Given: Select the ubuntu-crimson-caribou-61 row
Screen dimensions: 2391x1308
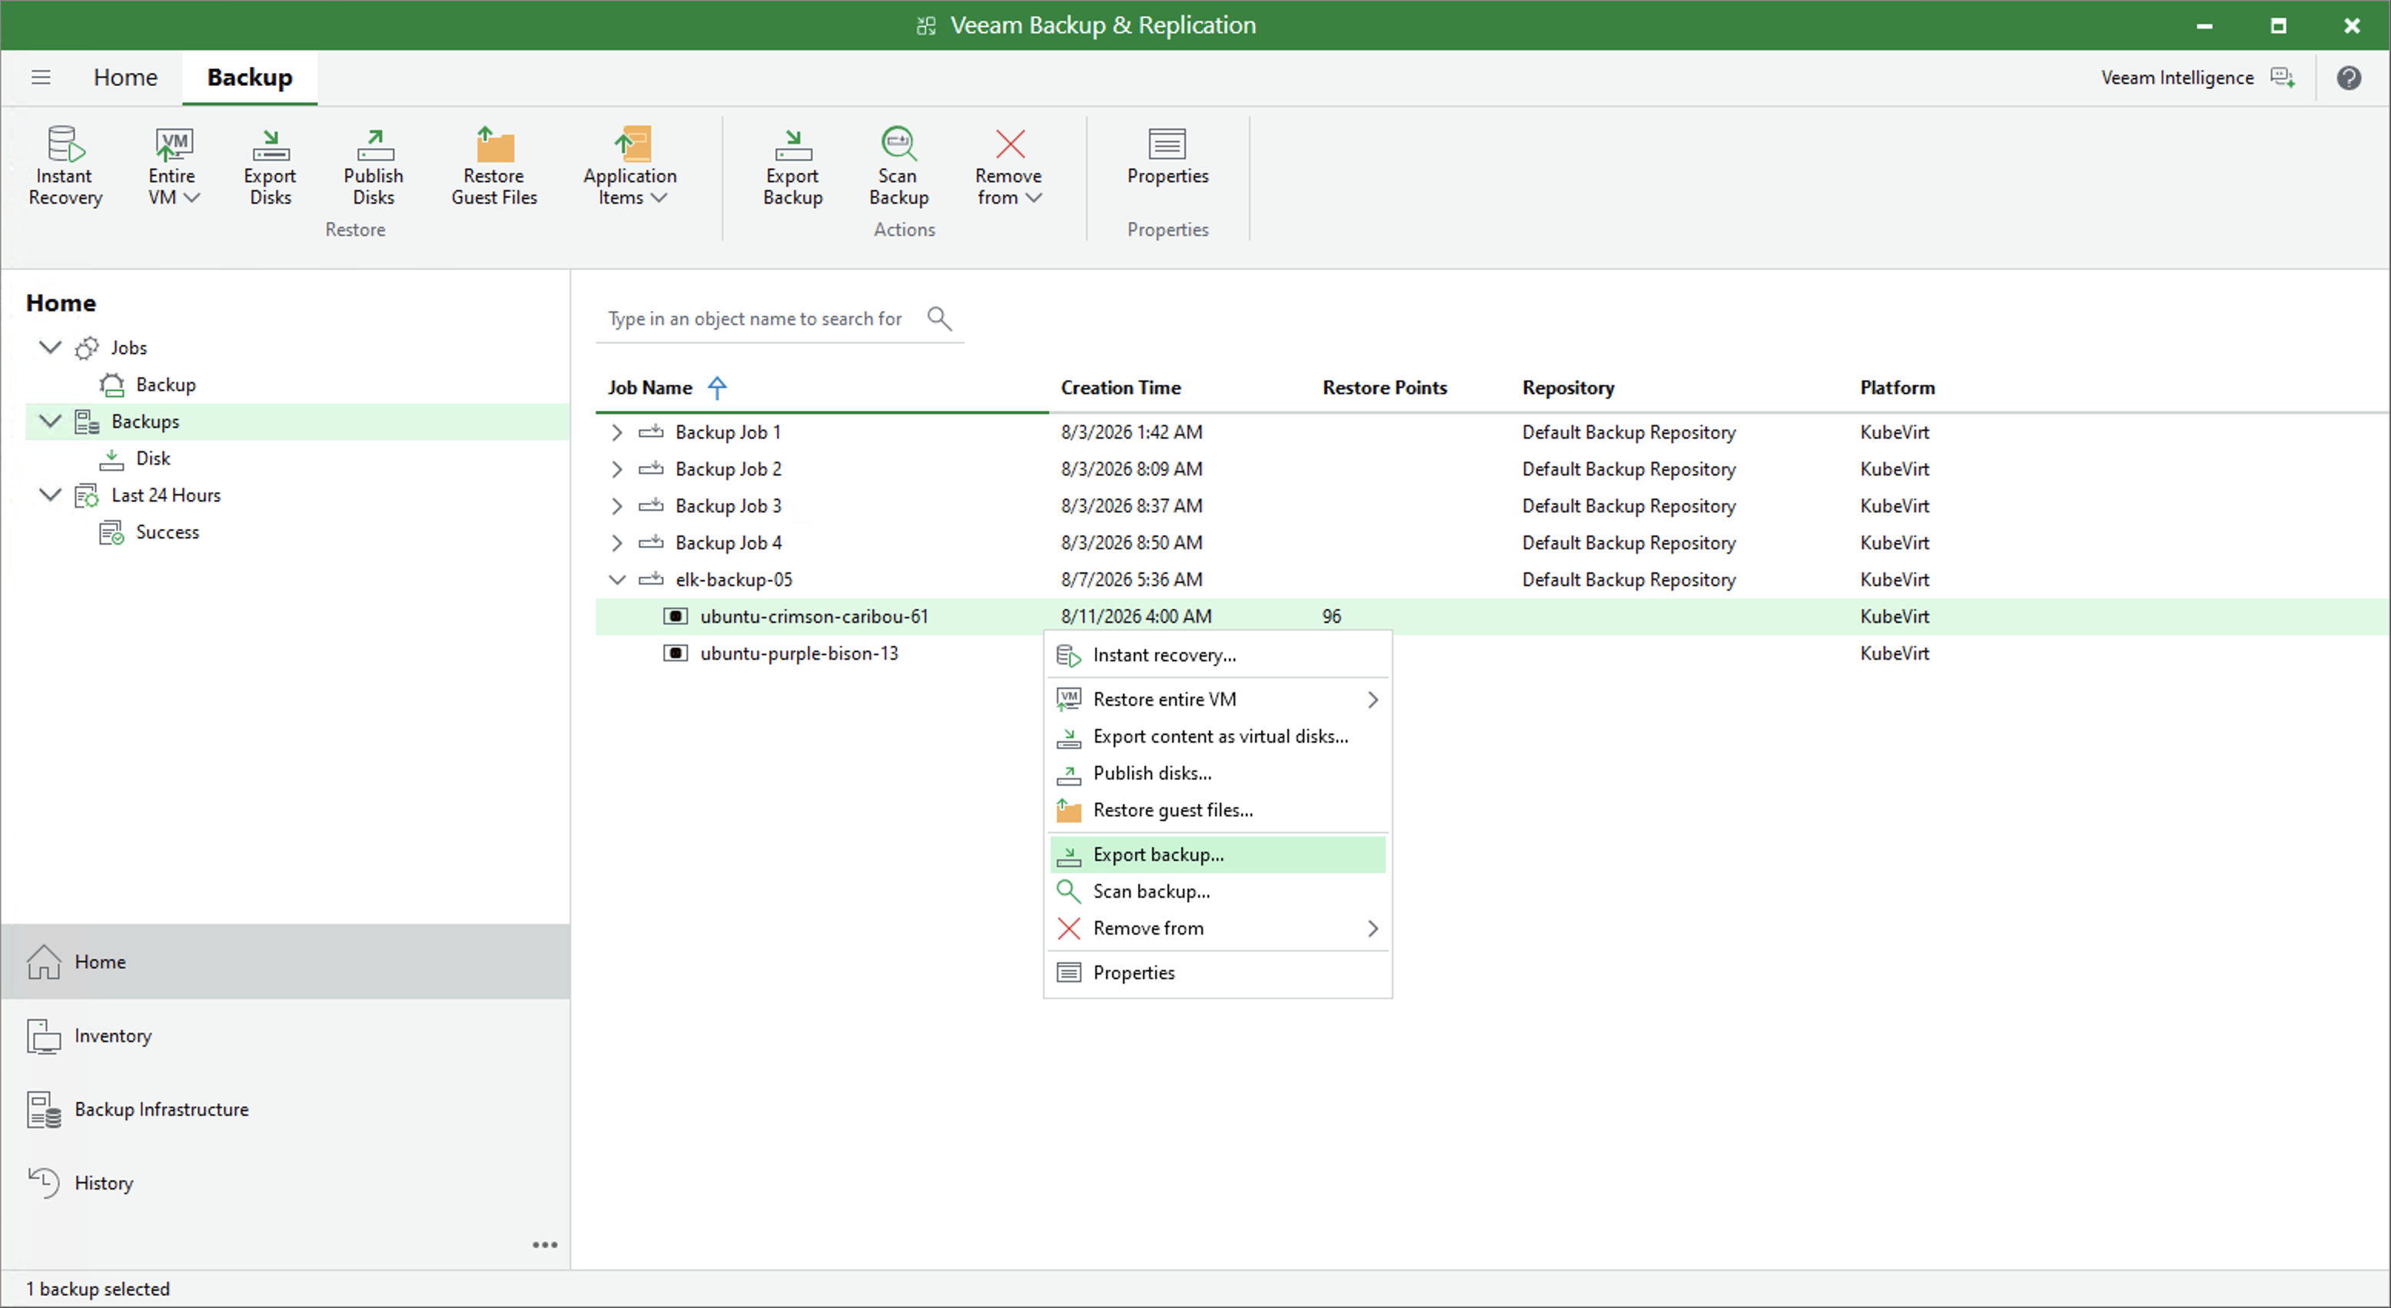Looking at the screenshot, I should click(1492, 617).
